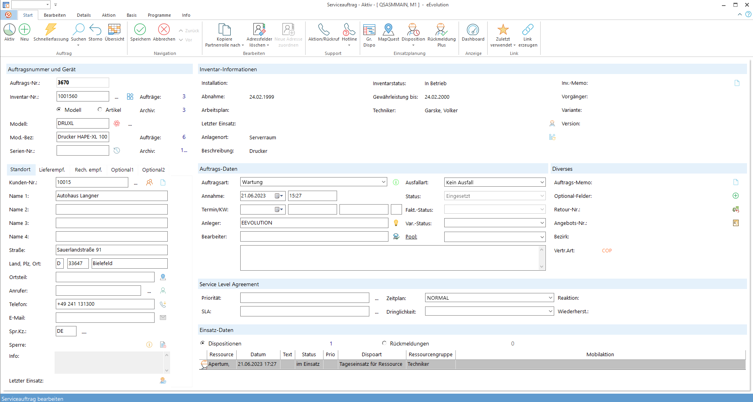Open the Pool dropdown list
Image resolution: width=753 pixels, height=402 pixels.
[542, 237]
